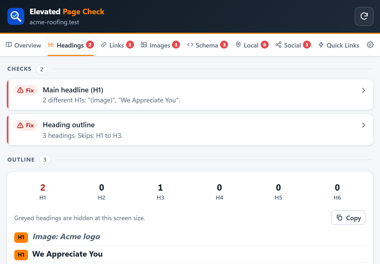Image resolution: width=380 pixels, height=264 pixels.
Task: Click the H1 count of 2
Action: 43,187
